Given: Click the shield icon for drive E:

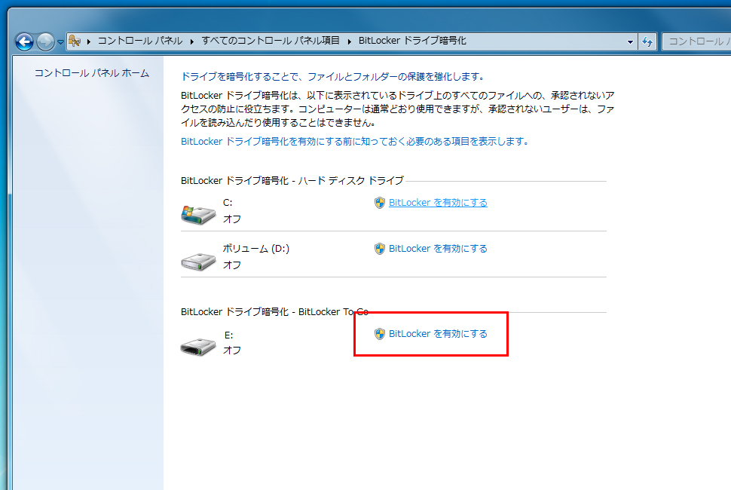Looking at the screenshot, I should pyautogui.click(x=380, y=334).
